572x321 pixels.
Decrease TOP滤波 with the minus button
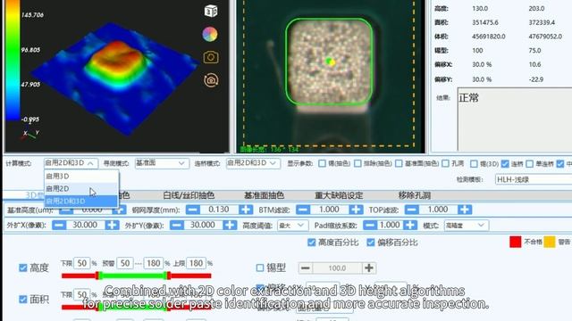coord(411,210)
